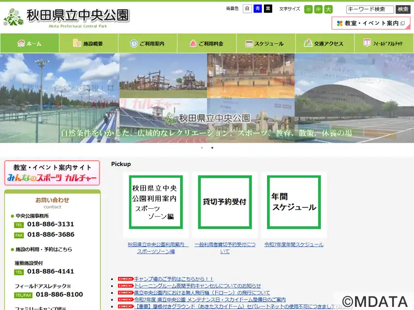Click CHECK badge beside メンテナンス日 link
The height and width of the screenshot is (310, 414).
(x=125, y=300)
